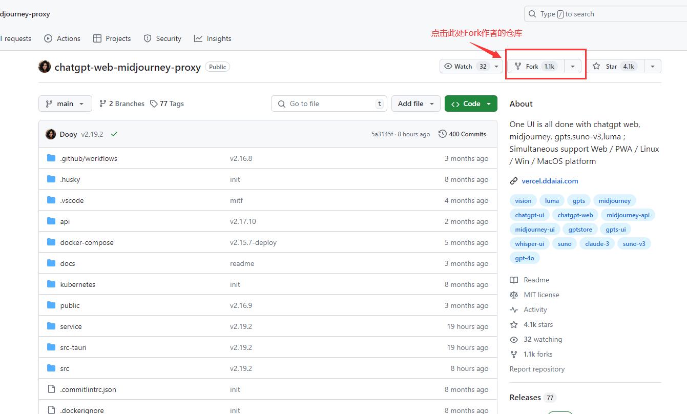Click the star icon beside 4.1k stars
The width and height of the screenshot is (687, 414).
(514, 324)
